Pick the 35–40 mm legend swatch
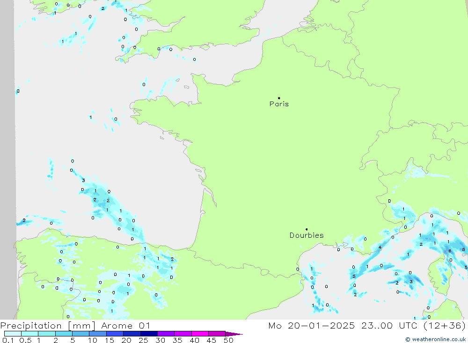 (x=183, y=334)
